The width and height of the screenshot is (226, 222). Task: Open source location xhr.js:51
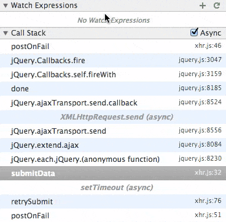[208, 215]
